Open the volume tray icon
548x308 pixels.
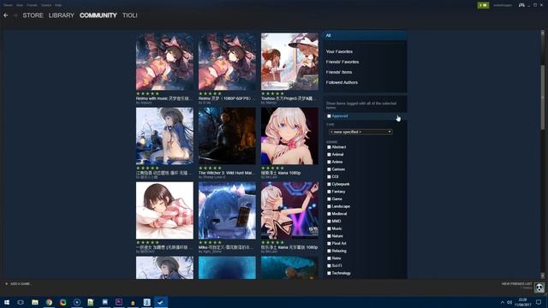point(509,302)
